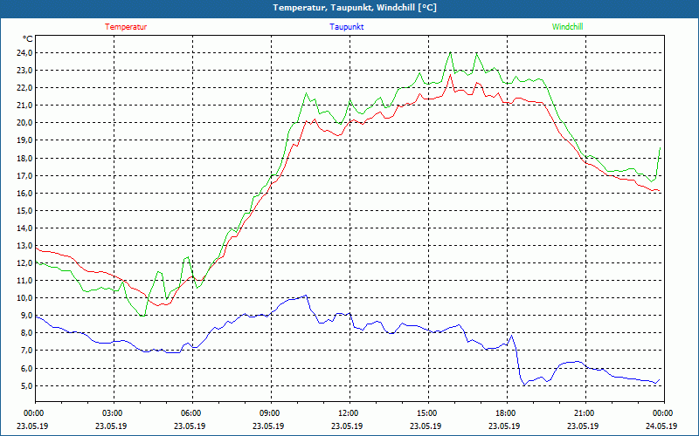
Task: Click the 14,0 y-axis value
Action: 24,228
